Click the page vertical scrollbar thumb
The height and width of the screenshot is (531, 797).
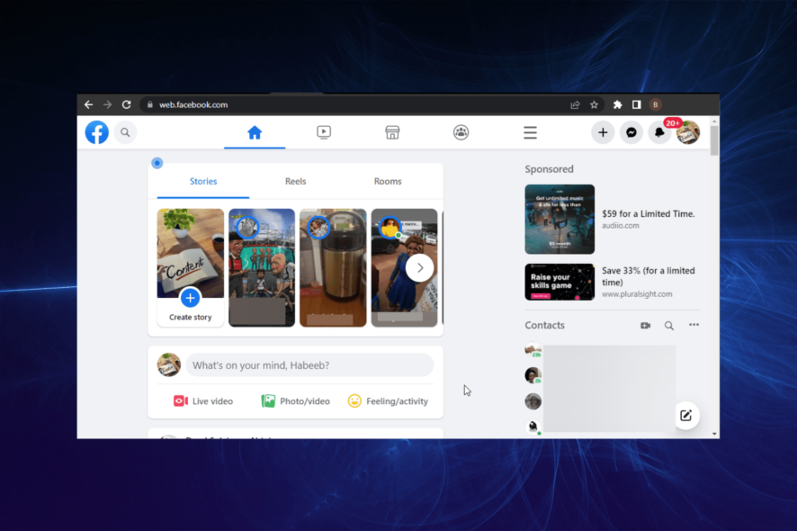tap(714, 140)
